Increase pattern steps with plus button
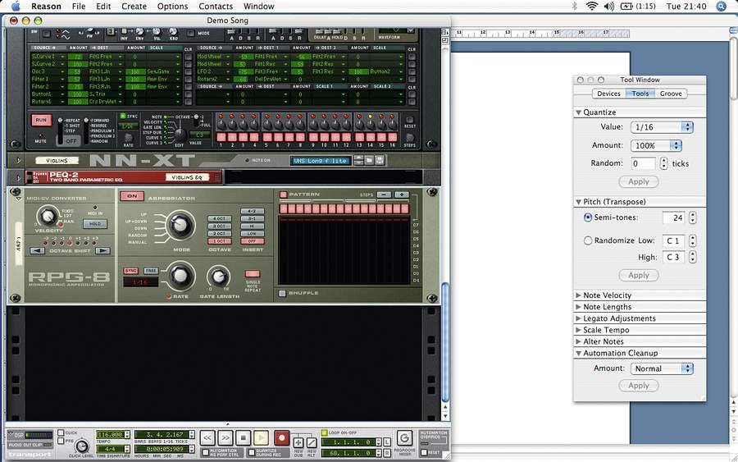The height and width of the screenshot is (462, 738). (402, 194)
